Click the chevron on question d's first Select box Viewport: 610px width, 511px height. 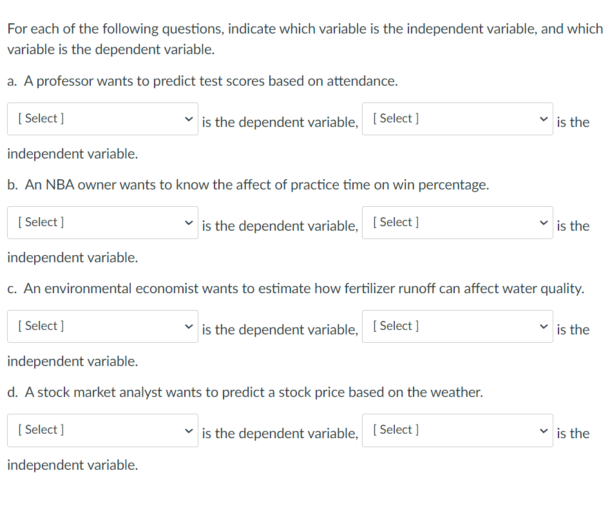189,430
